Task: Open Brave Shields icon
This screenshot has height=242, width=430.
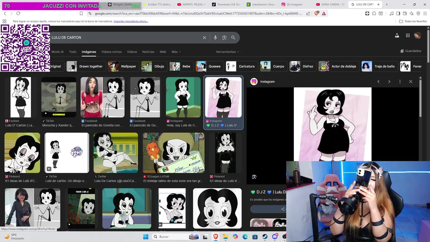Action: pos(316,13)
